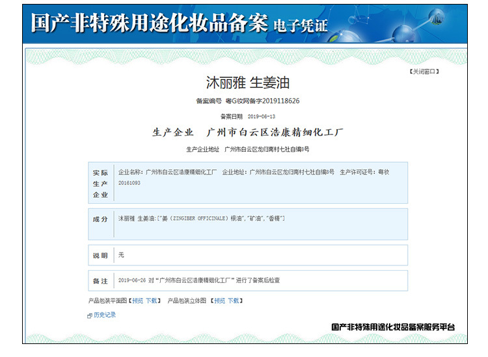The width and height of the screenshot is (488, 357).
Task: Preview the 产品包装平面图 flat packaging image
Action: [x=137, y=301]
